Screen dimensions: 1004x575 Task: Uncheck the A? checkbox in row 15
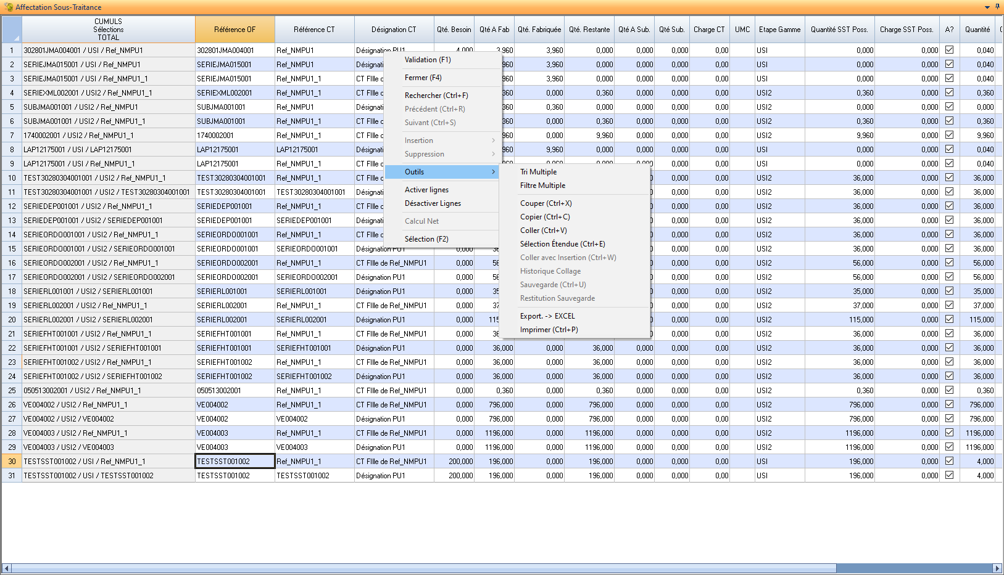[949, 248]
